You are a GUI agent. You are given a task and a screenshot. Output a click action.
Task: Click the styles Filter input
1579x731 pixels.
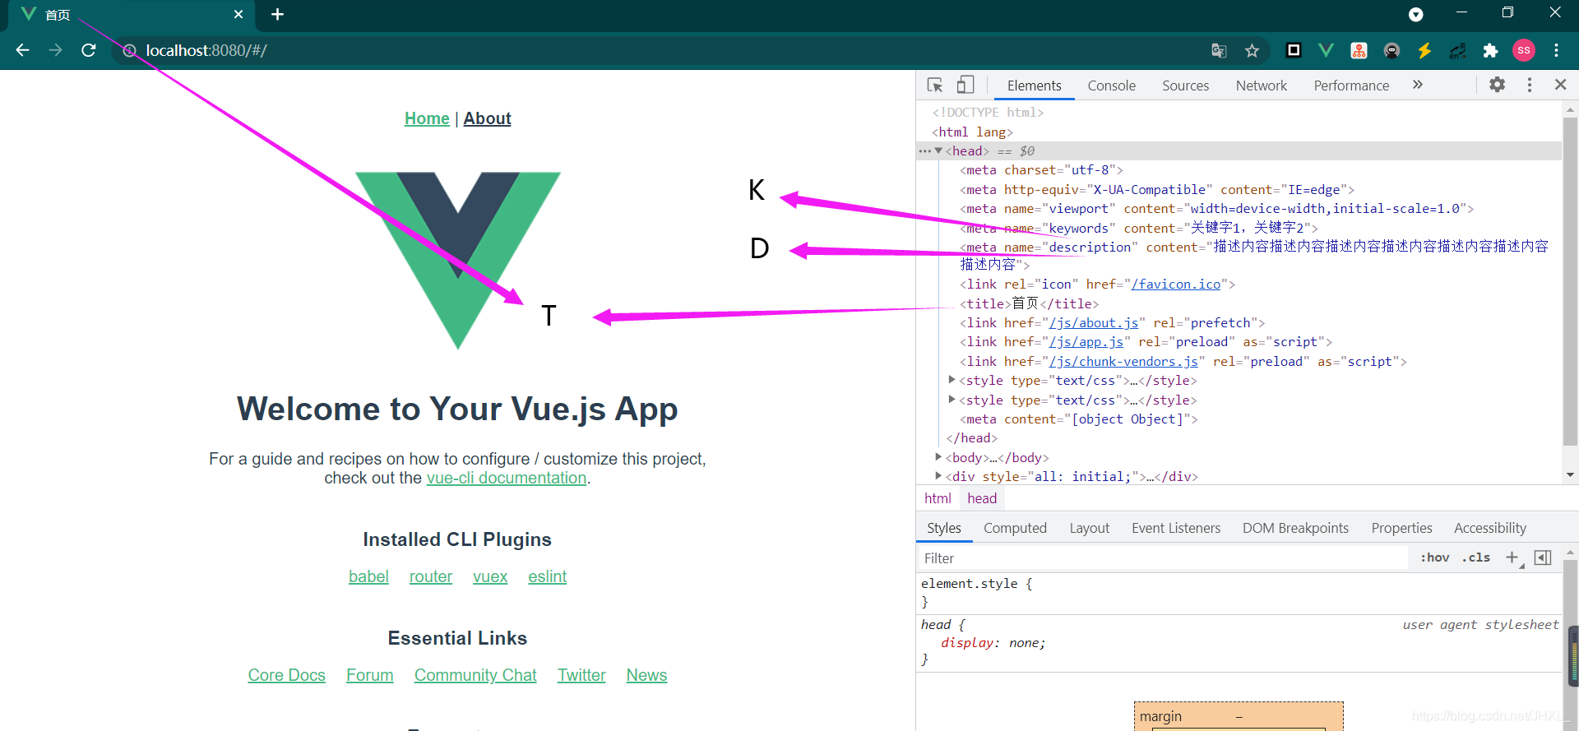click(x=1162, y=558)
